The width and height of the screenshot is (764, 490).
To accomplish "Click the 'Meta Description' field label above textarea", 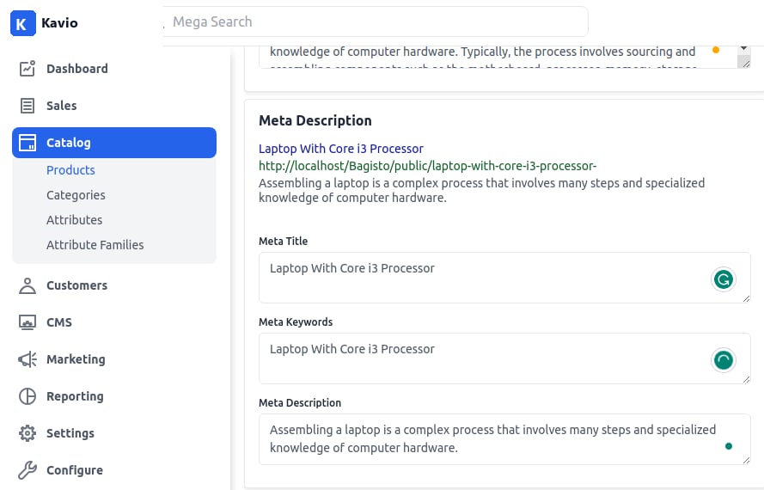I will (300, 403).
